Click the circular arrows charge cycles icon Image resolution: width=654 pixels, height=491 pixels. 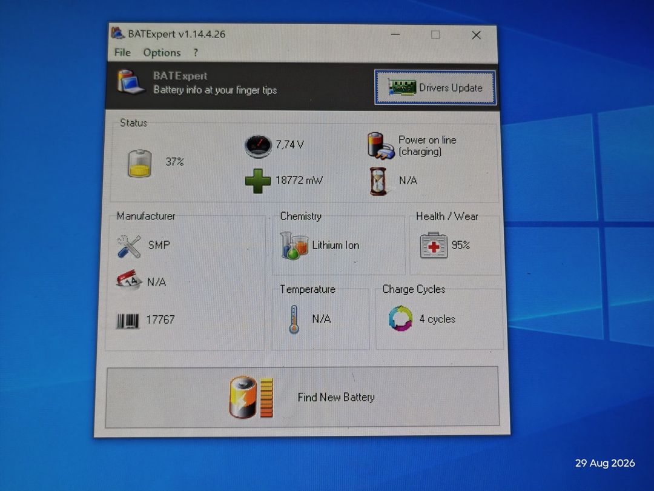pyautogui.click(x=400, y=319)
